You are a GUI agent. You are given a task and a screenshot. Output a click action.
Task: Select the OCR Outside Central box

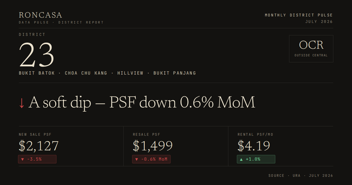tap(311, 48)
